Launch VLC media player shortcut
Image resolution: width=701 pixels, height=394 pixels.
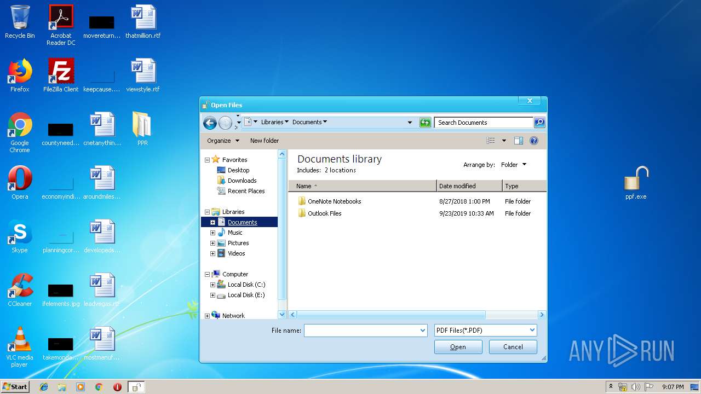[20, 347]
